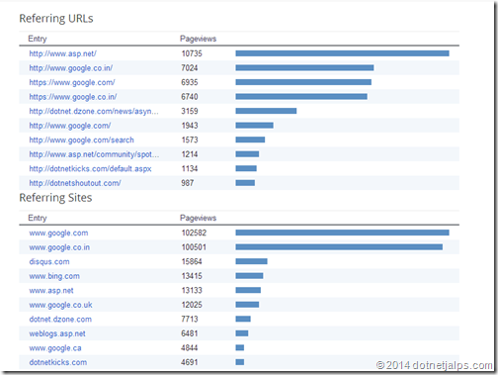Screen dimensions: 498x375
Task: Open the www.google.ca referring site
Action: click(55, 348)
